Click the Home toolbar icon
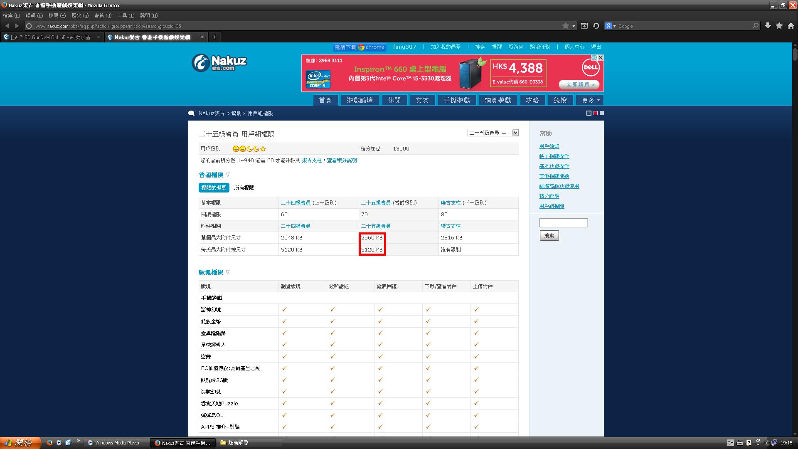 pyautogui.click(x=791, y=26)
